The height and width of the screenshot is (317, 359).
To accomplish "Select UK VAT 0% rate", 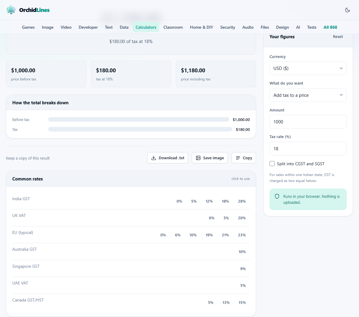I will [x=212, y=218].
